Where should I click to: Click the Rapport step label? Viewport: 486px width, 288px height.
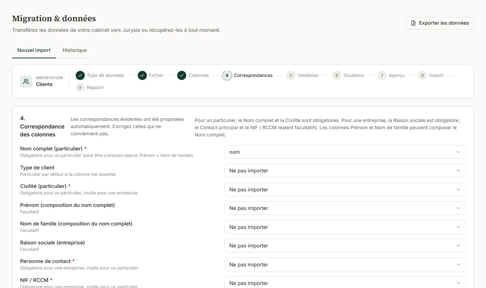pyautogui.click(x=95, y=88)
